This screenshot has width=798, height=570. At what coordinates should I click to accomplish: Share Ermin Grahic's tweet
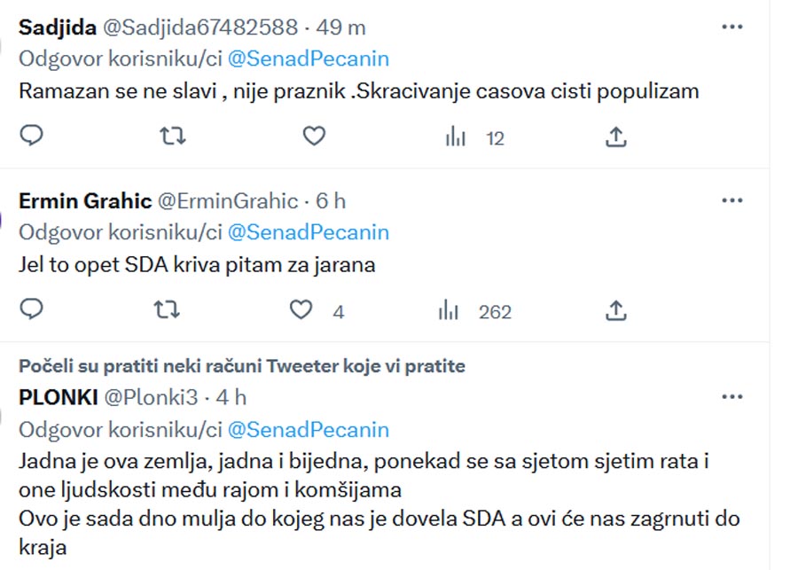[x=616, y=310]
